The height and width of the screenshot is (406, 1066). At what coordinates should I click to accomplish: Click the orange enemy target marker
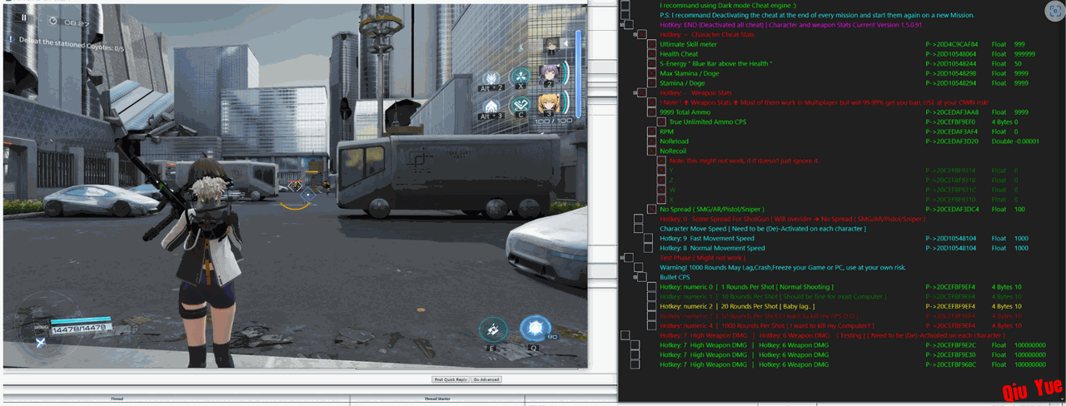[x=296, y=186]
